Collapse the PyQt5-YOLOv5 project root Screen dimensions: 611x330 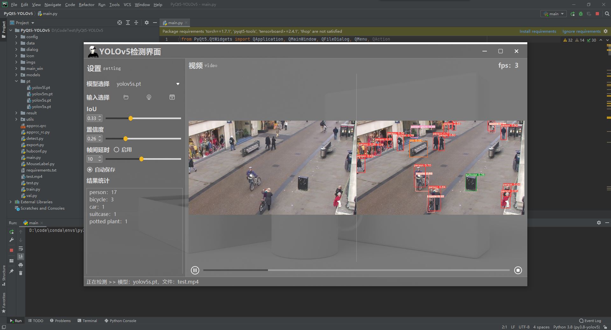[11, 30]
